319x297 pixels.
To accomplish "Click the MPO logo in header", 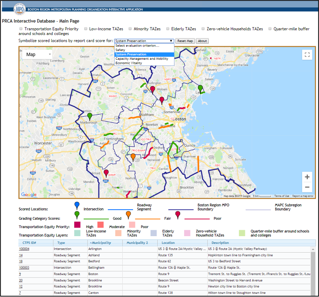I will [19, 9].
